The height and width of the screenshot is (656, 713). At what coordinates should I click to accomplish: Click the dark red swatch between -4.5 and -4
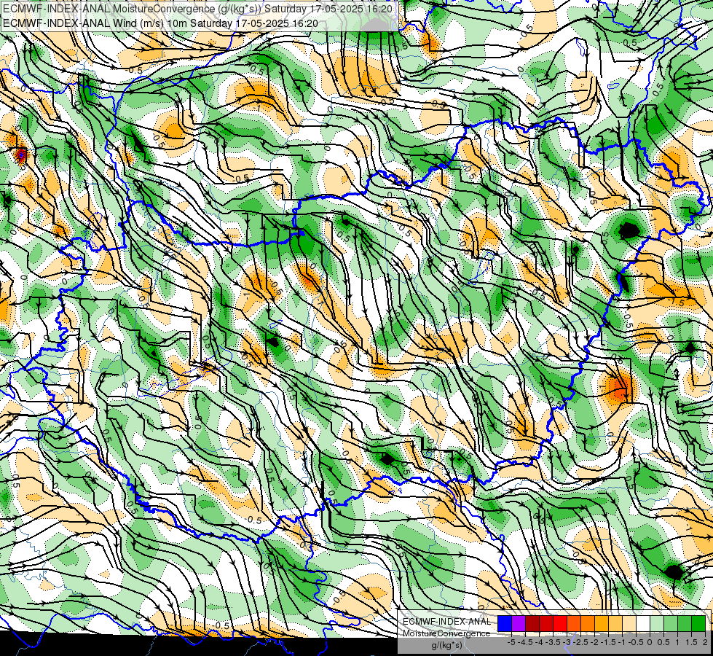[532, 623]
